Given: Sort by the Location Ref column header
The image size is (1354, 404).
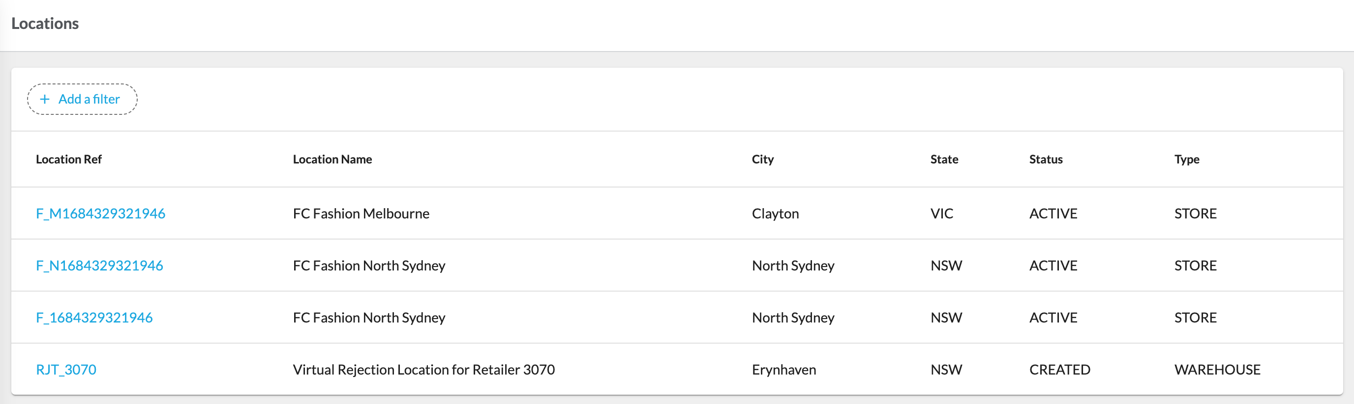Looking at the screenshot, I should (68, 159).
